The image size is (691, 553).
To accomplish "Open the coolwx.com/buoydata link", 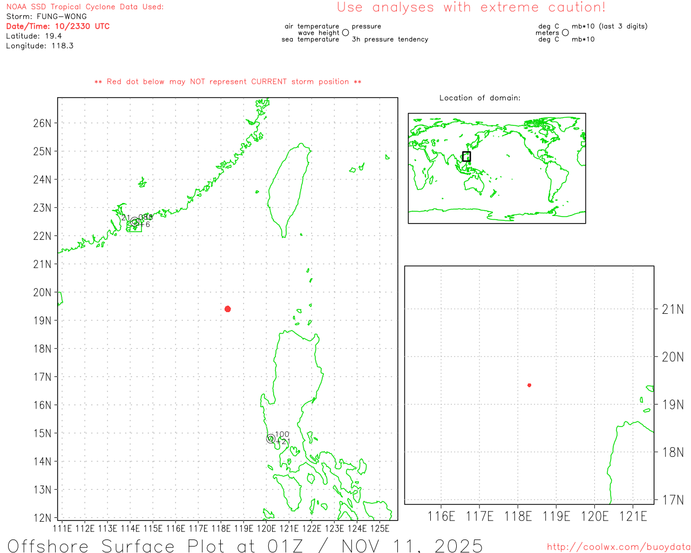I will pos(618,547).
